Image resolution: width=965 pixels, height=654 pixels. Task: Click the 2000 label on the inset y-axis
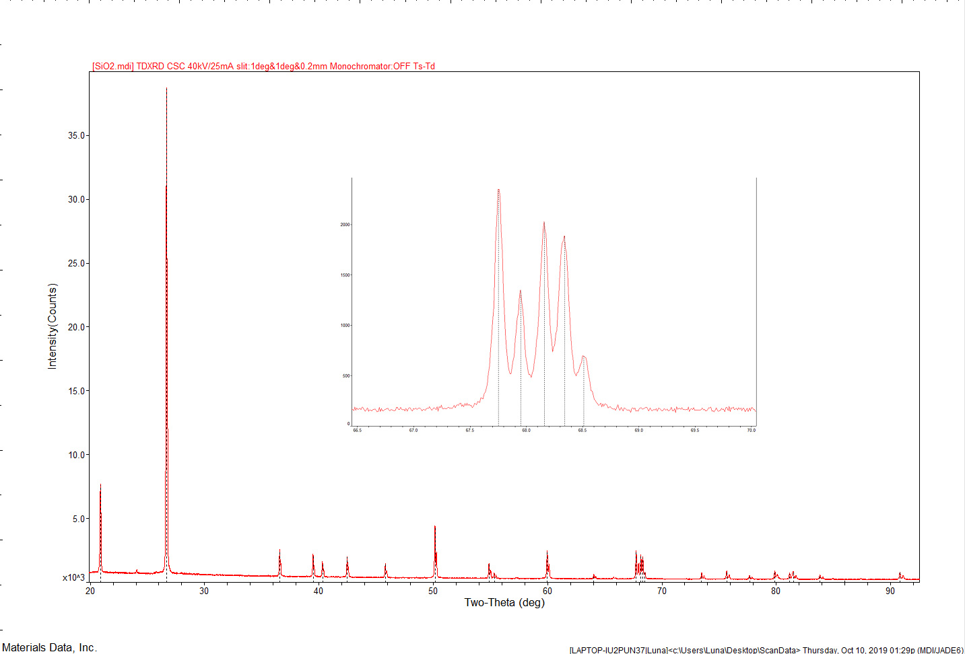click(x=345, y=225)
